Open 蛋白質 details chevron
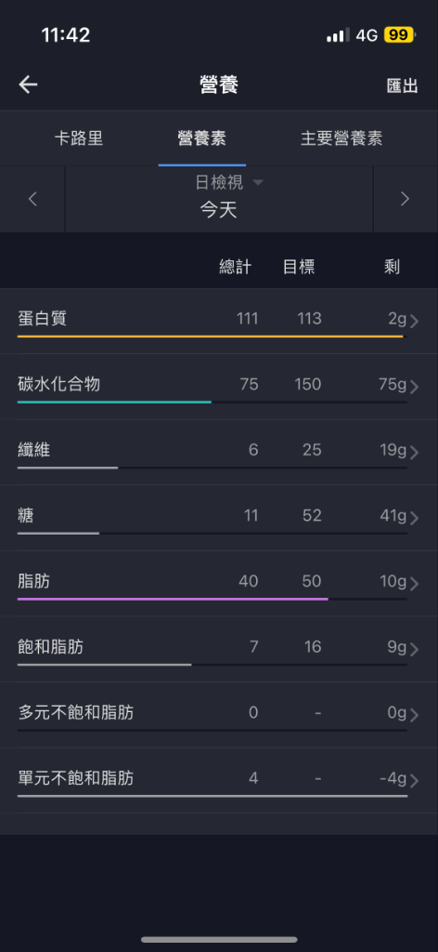The image size is (438, 952). click(415, 321)
